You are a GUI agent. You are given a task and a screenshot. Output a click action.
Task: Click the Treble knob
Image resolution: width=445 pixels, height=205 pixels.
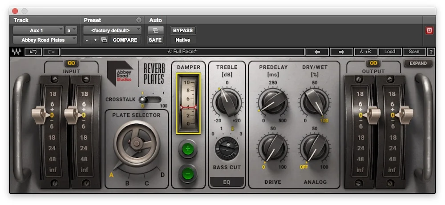click(227, 102)
